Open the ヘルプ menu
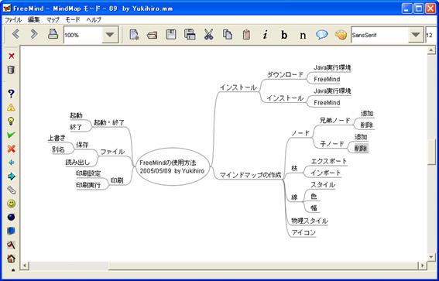Viewport: 439px width, 281px height. [94, 20]
